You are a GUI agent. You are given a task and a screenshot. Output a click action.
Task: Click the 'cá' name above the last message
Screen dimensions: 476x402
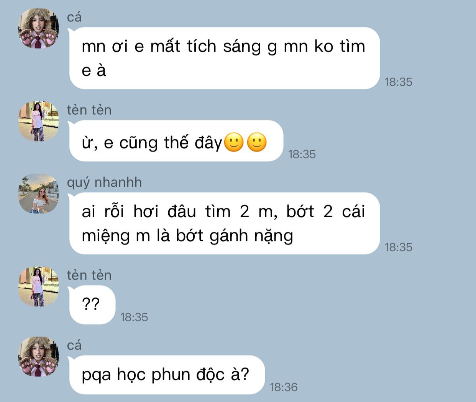coord(74,346)
